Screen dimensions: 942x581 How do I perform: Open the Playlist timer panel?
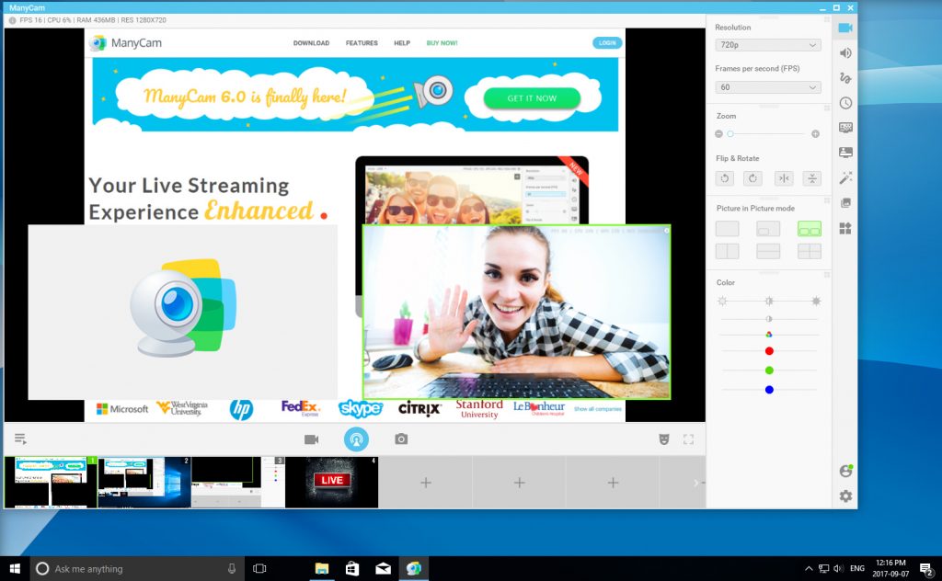click(x=845, y=103)
